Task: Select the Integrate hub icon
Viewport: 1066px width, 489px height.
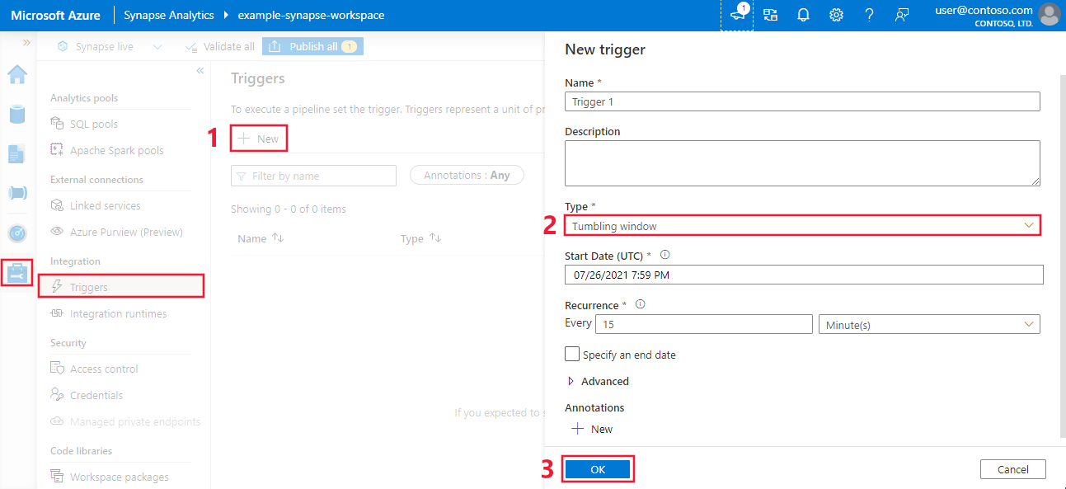Action: tap(16, 192)
